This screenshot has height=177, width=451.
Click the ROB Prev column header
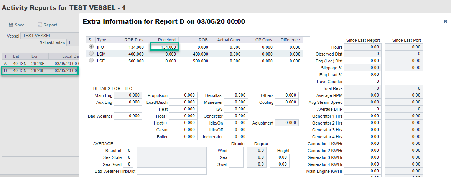130,40
